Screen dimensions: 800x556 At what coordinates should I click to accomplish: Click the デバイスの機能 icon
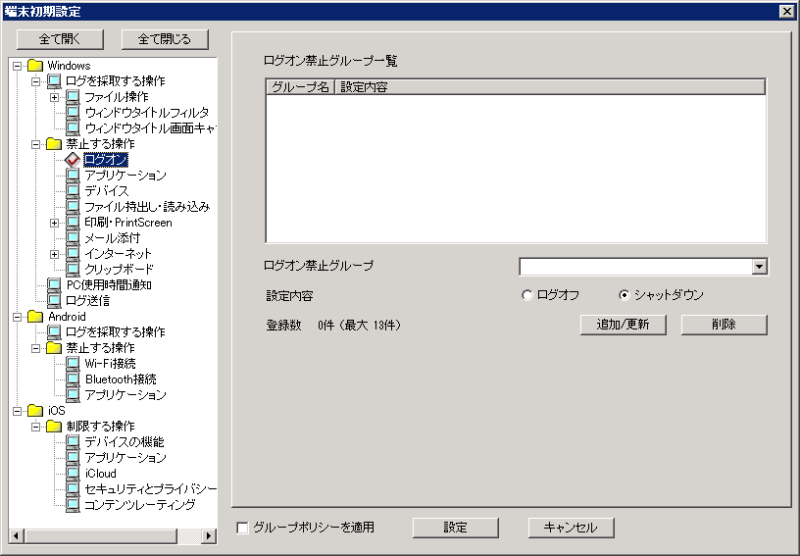(73, 441)
